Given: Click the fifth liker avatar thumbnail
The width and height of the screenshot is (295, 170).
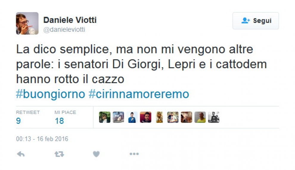Looking at the screenshot, I should 159,117.
